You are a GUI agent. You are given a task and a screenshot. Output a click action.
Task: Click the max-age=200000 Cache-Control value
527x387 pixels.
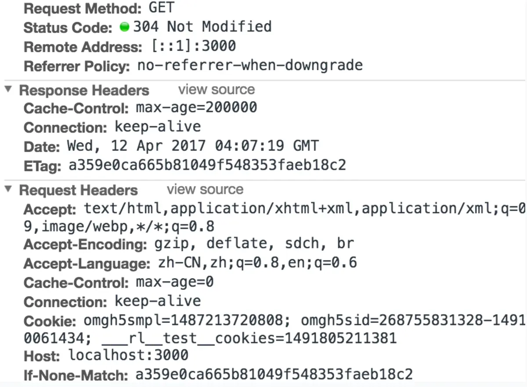point(196,107)
